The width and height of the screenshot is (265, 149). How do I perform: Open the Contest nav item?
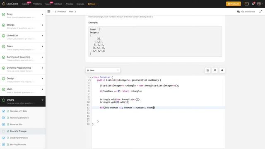pos(58,4)
